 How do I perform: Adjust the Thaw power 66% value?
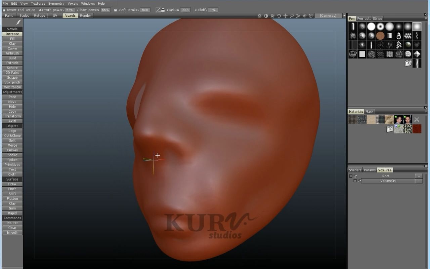pos(105,10)
